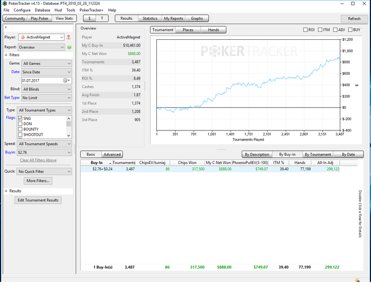Screen dimensions: 371x286
Task: Open the Blind All Blinds dropdown
Action: [47, 89]
